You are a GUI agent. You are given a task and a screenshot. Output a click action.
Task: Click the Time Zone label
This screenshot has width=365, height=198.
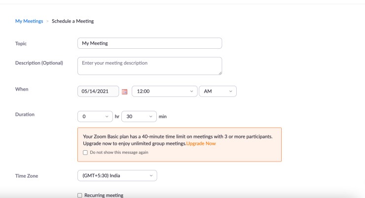(27, 175)
